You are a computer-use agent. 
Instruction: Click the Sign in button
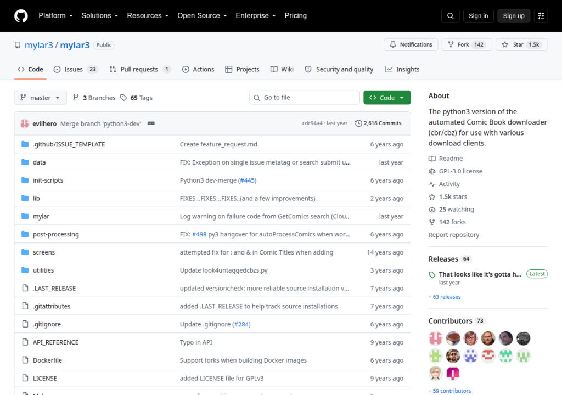coord(478,16)
